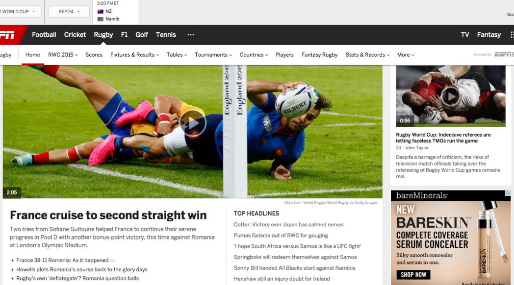Switch to the Cricket section

(x=75, y=35)
